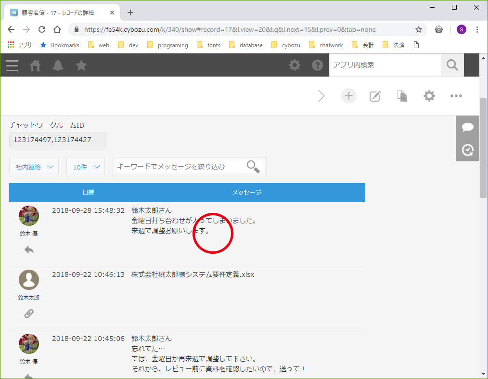
Task: Open the cybozu bookmarks folder
Action: pos(286,45)
